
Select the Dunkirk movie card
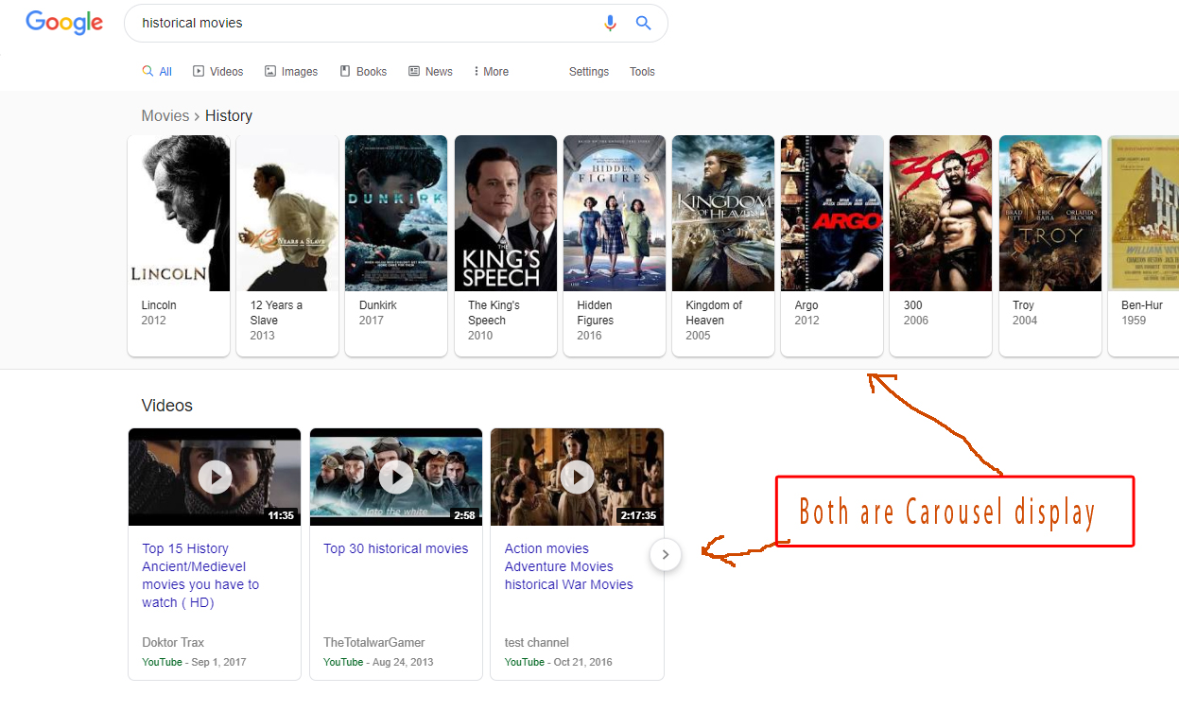point(396,246)
